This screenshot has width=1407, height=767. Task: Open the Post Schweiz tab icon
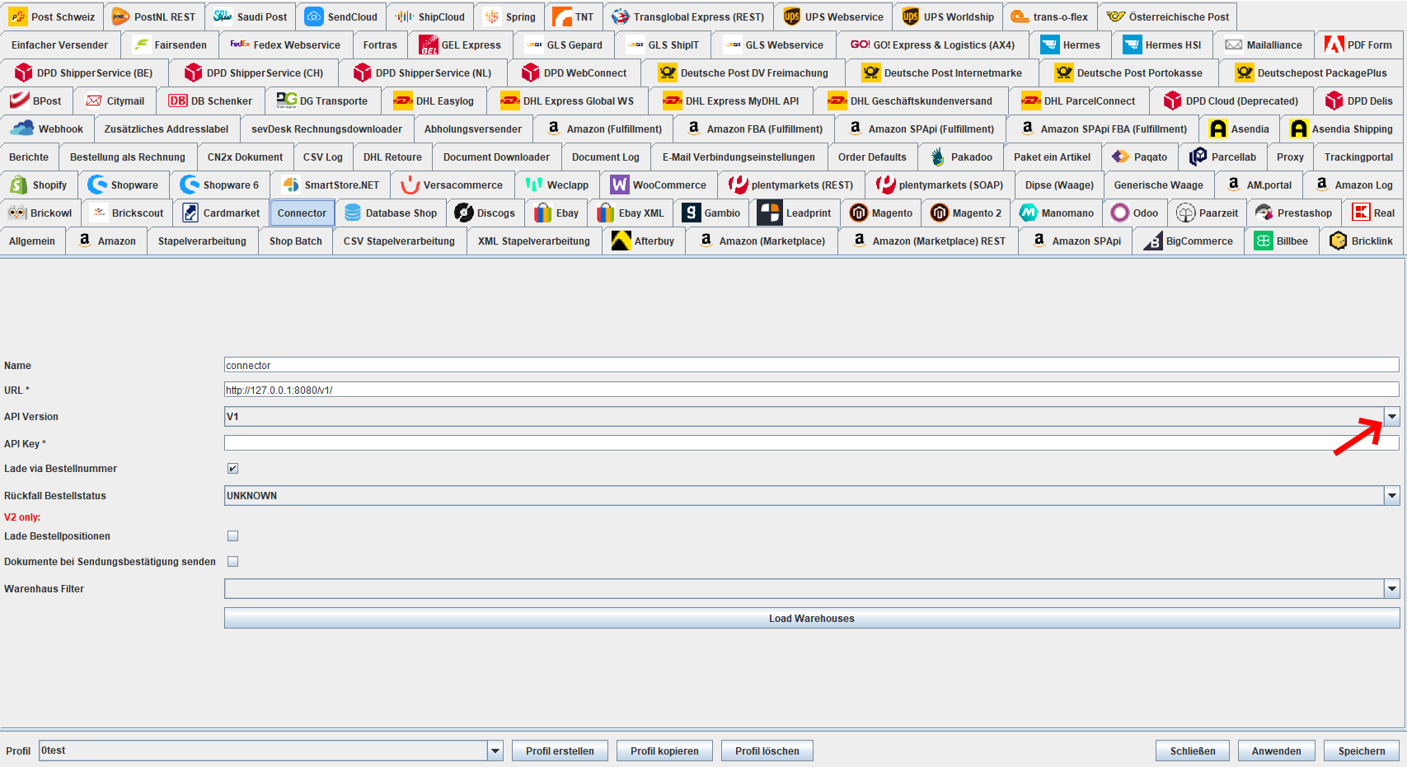[x=18, y=16]
